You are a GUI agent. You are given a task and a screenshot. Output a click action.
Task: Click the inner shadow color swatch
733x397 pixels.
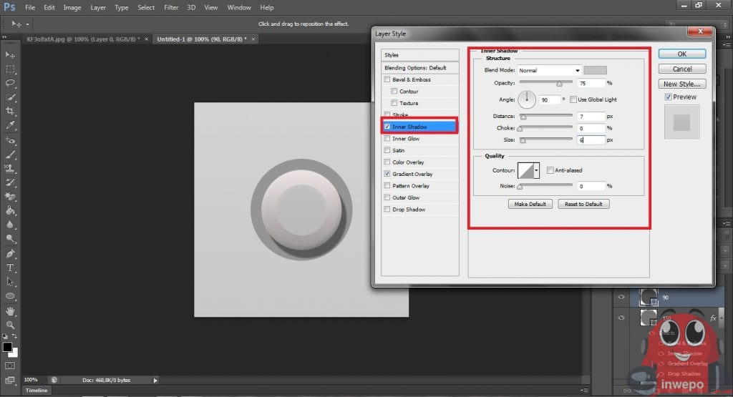pos(595,70)
